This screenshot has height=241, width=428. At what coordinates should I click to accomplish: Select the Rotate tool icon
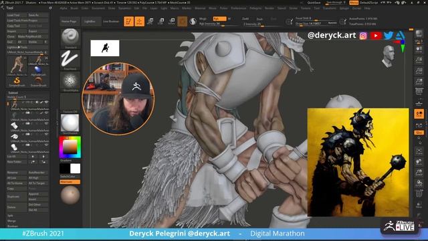click(x=171, y=21)
